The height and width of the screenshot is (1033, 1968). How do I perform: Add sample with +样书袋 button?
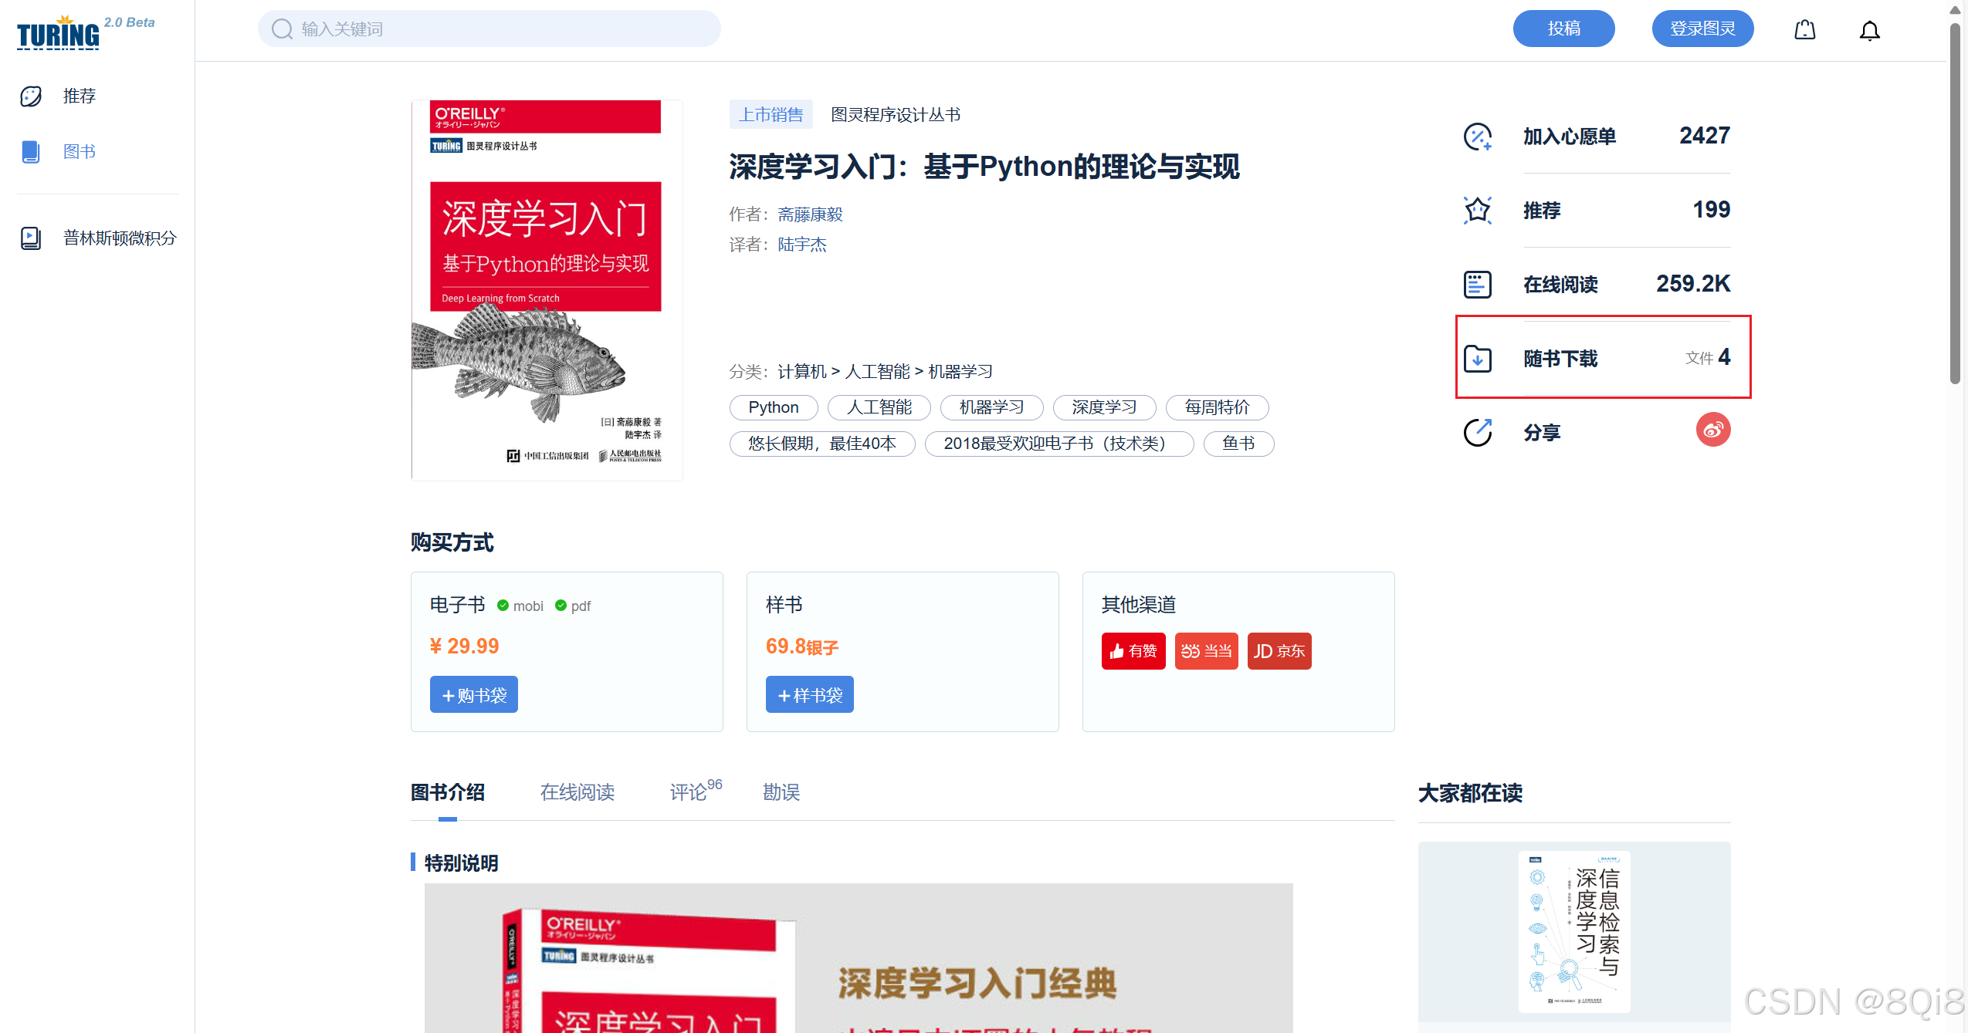(x=809, y=695)
